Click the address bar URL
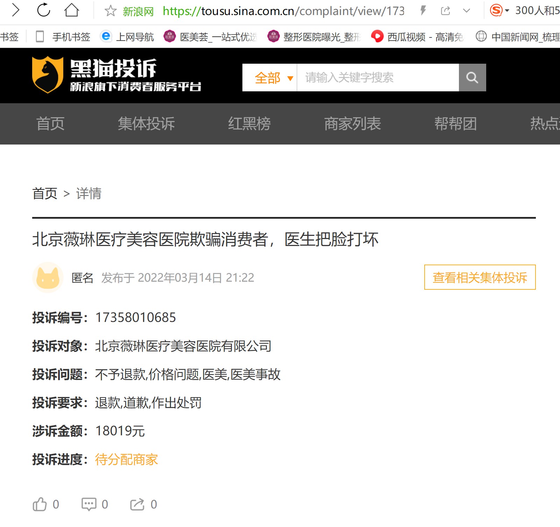Screen dimensions: 560x527 click(284, 11)
